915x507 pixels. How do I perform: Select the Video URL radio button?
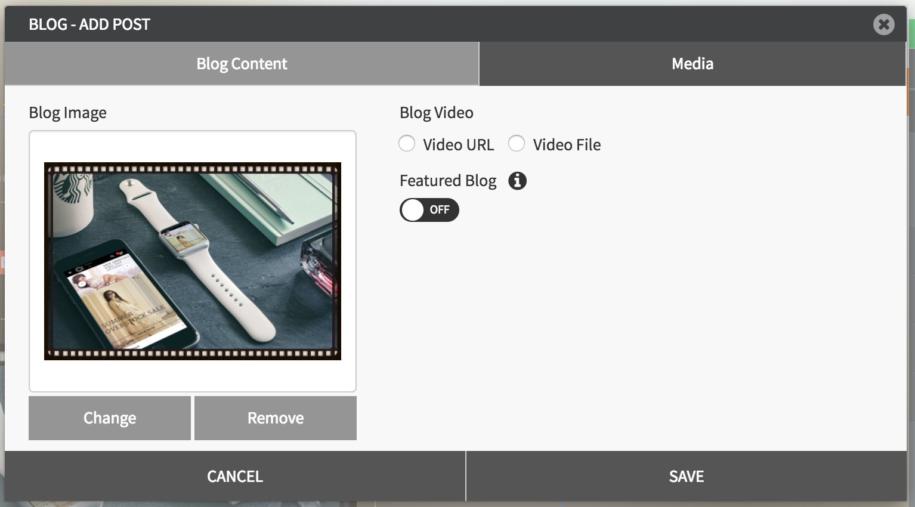click(x=407, y=144)
